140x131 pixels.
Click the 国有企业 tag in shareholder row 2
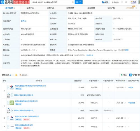(18, 104)
